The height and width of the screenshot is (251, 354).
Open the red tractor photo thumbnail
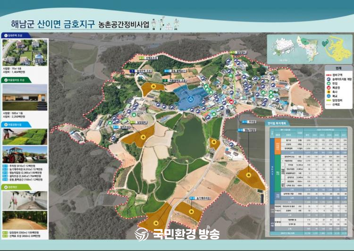click(x=25, y=155)
